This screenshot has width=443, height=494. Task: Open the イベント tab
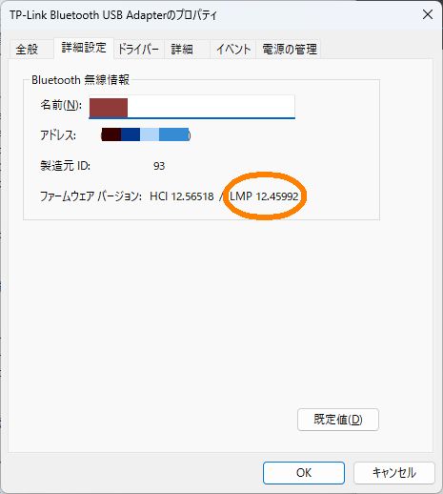(x=233, y=50)
